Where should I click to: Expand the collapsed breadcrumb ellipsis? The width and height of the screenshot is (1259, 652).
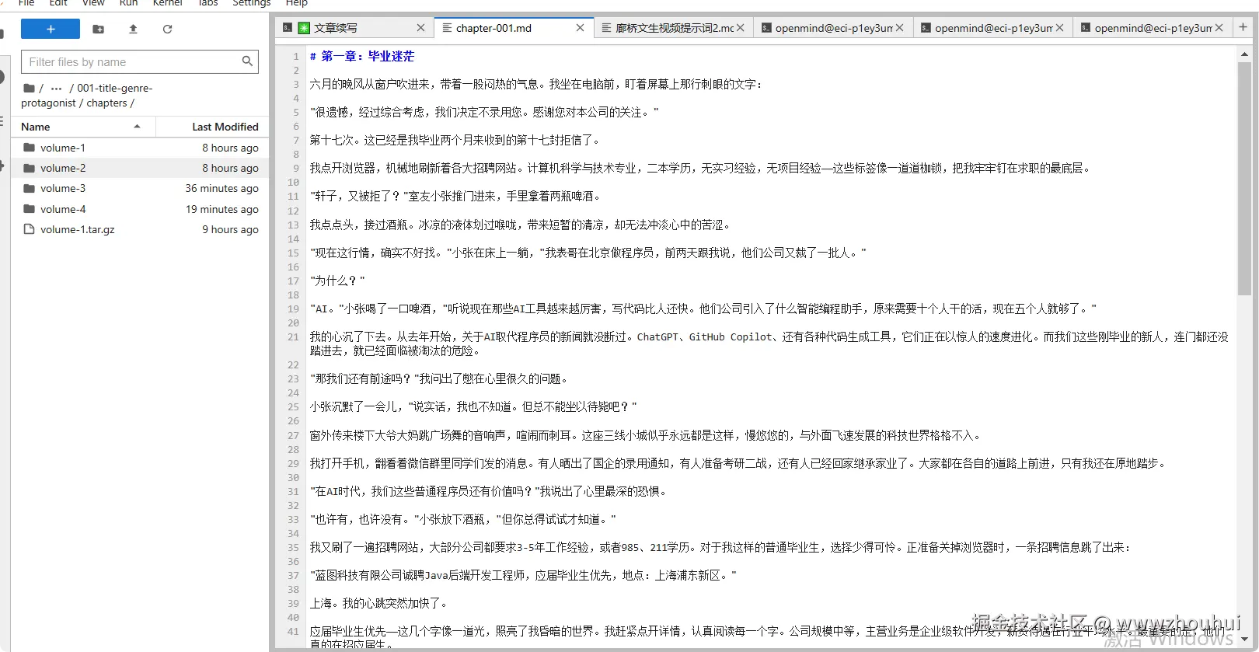click(56, 88)
